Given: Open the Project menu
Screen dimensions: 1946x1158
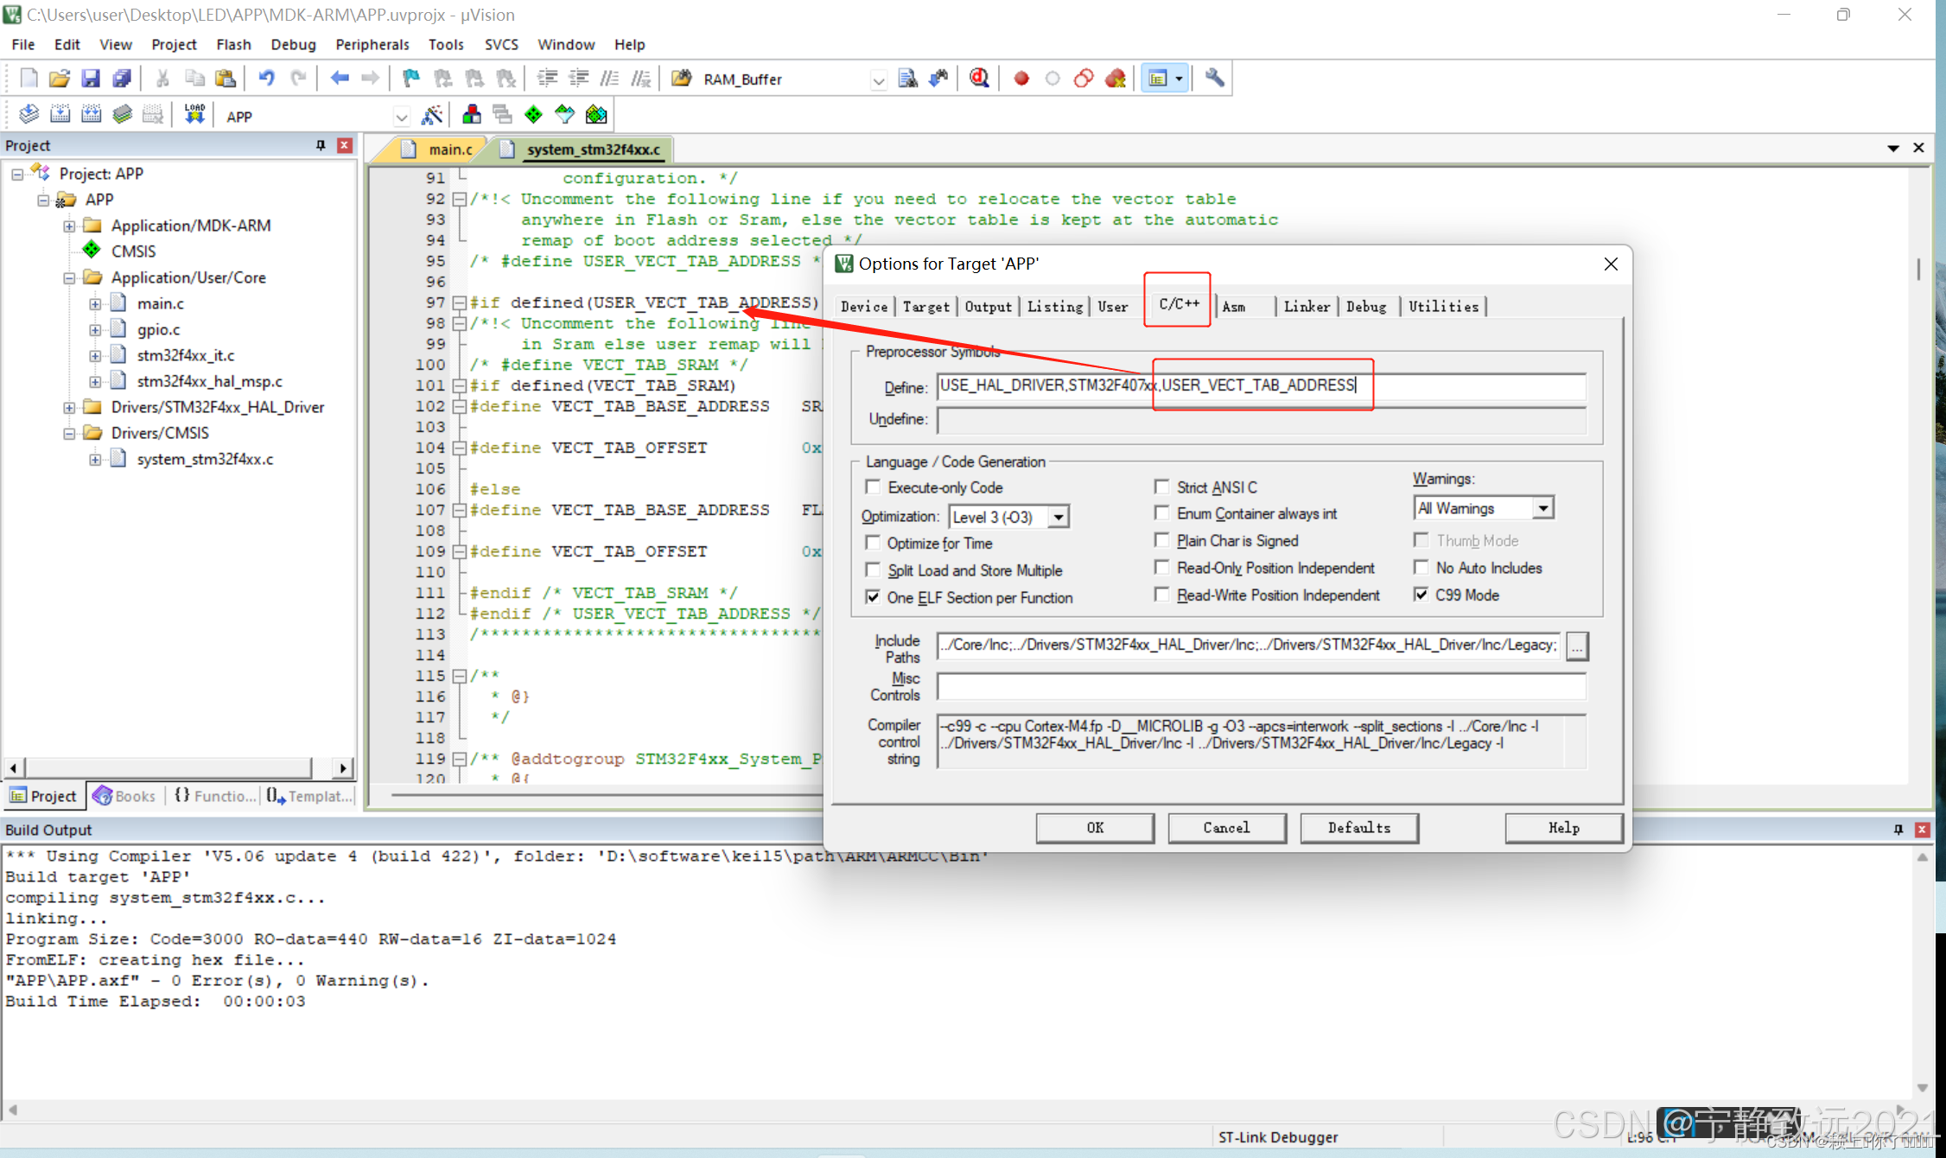Looking at the screenshot, I should (x=174, y=44).
